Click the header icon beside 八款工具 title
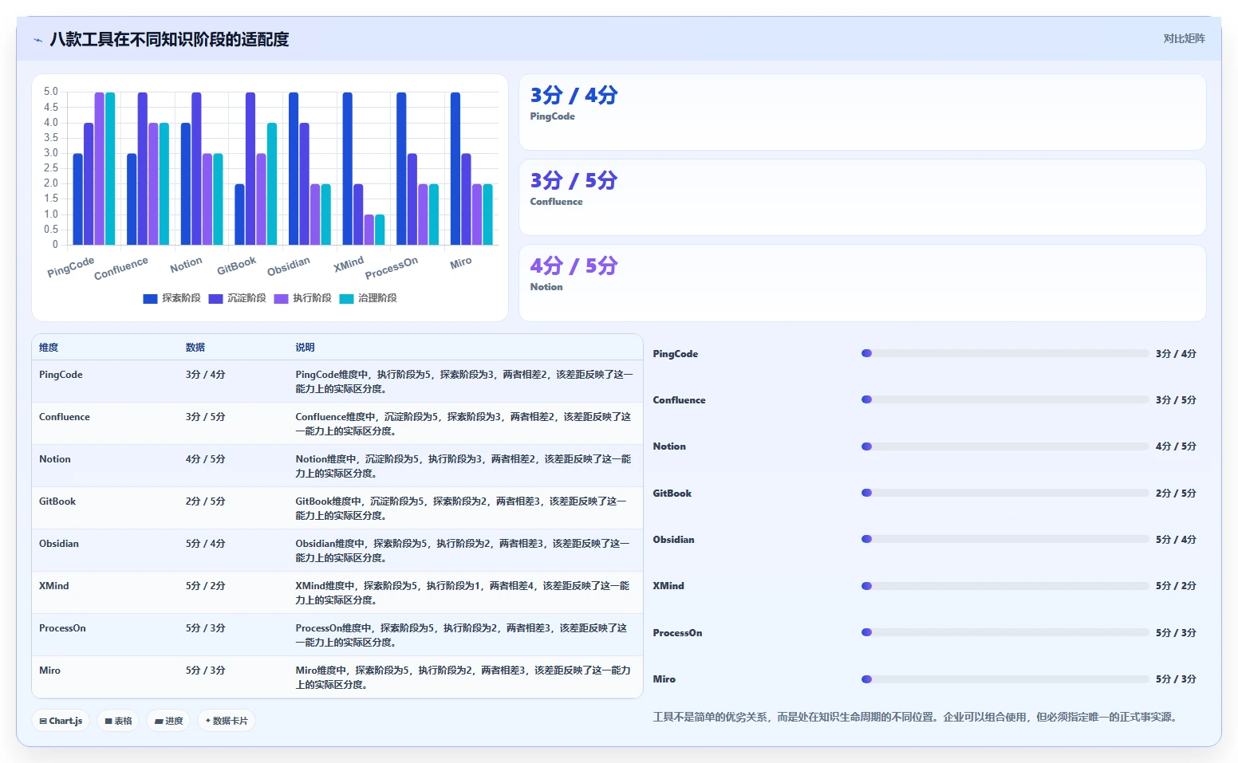 click(37, 40)
